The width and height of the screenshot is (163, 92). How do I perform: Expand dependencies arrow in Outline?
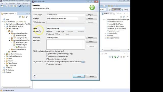tap(105, 38)
